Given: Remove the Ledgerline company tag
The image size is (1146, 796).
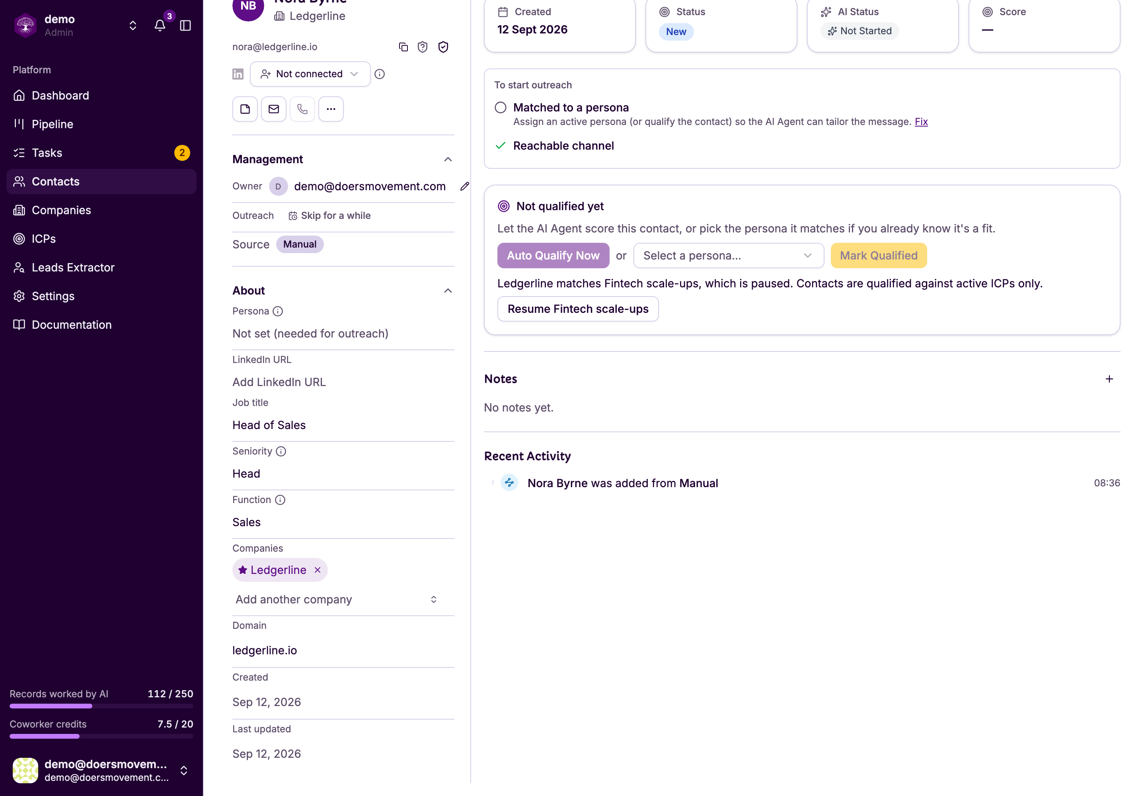Looking at the screenshot, I should click(318, 570).
